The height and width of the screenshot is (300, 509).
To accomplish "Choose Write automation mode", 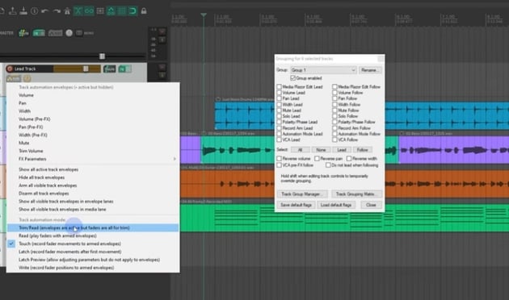I will pyautogui.click(x=93, y=268).
